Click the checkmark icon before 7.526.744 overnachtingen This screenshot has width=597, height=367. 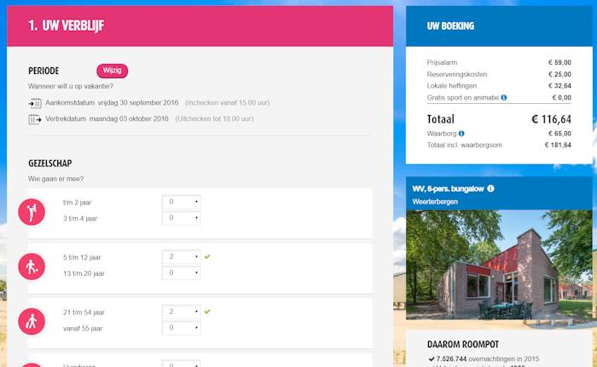432,359
